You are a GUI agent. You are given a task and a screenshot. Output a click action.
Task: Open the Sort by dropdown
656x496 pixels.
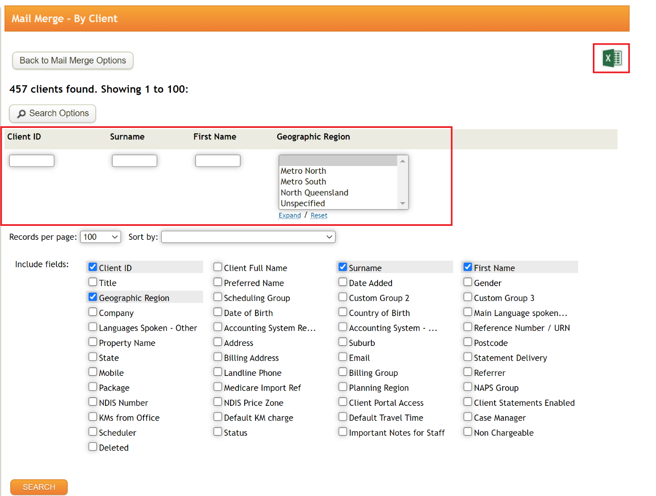(x=248, y=237)
